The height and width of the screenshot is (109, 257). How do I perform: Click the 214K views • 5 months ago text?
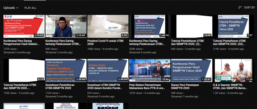[228, 49]
